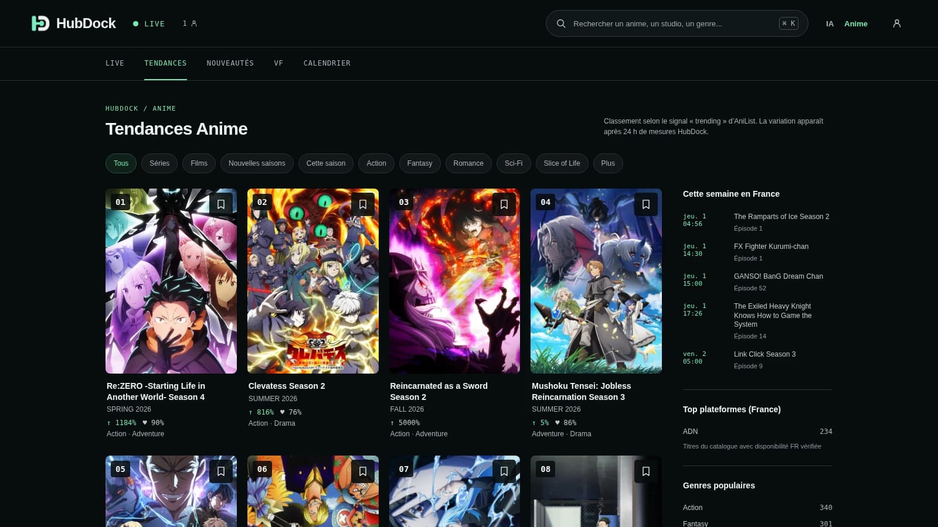Screen dimensions: 938x527
Task: Open the Nouveautés tab
Action: [230, 63]
